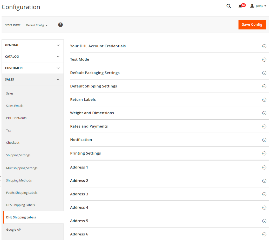Click the Your DHL Account Credentials heading
The width and height of the screenshot is (271, 240).
click(x=98, y=46)
